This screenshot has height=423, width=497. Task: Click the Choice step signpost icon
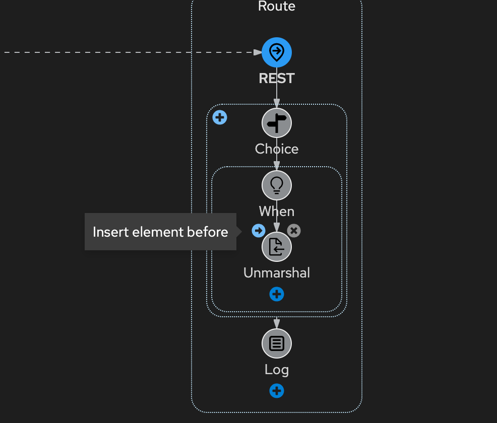(277, 123)
